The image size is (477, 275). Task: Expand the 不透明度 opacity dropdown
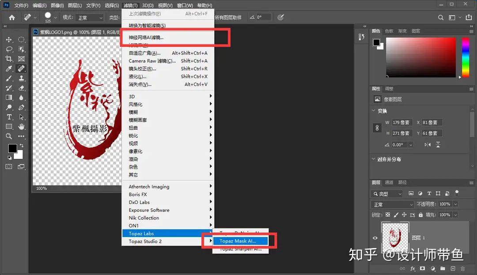click(455, 203)
